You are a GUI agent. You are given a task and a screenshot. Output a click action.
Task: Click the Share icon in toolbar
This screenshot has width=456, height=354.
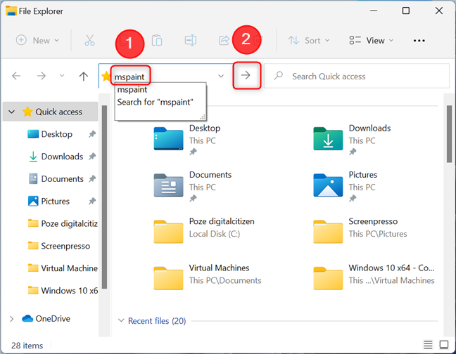pos(224,40)
